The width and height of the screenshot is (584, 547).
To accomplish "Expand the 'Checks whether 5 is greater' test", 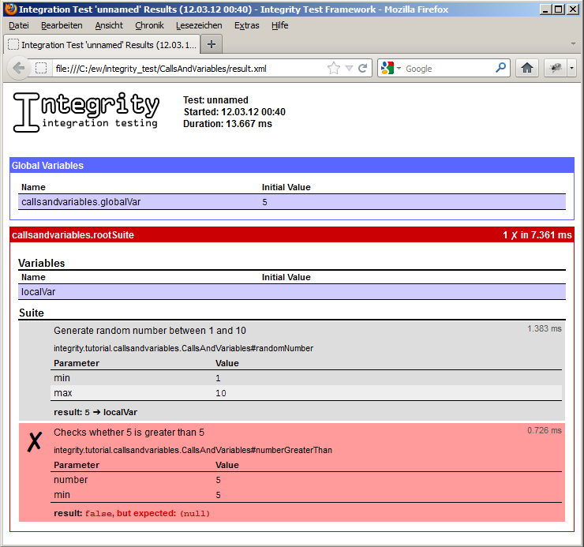I will pyautogui.click(x=129, y=433).
